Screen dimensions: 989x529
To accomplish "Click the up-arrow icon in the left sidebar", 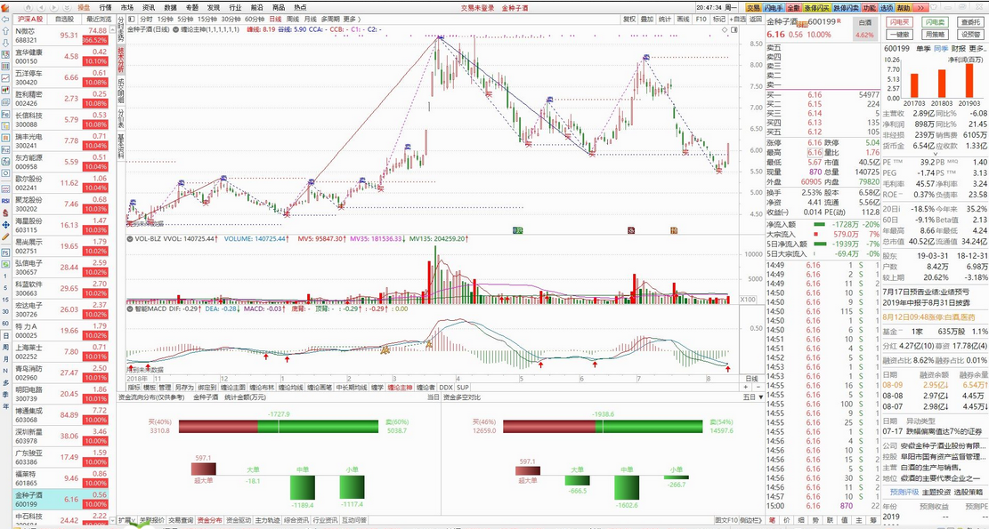I will tap(5, 31).
